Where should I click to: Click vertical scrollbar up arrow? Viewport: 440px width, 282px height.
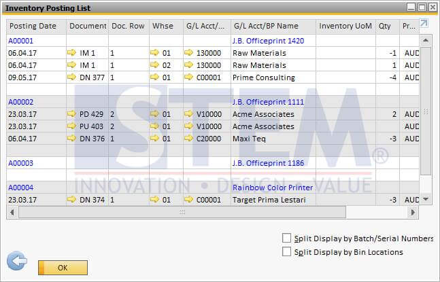426,40
